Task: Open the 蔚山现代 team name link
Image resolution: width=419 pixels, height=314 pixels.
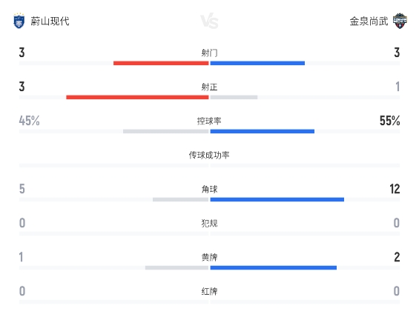Action: [50, 21]
